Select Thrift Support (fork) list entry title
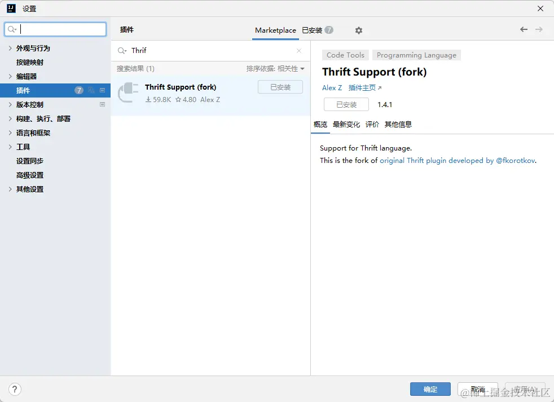This screenshot has width=554, height=402. point(181,87)
